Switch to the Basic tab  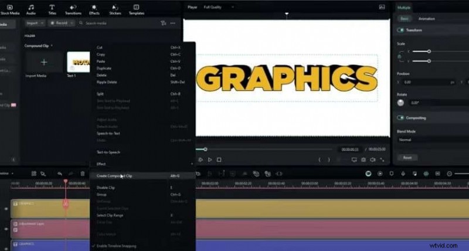tap(404, 19)
